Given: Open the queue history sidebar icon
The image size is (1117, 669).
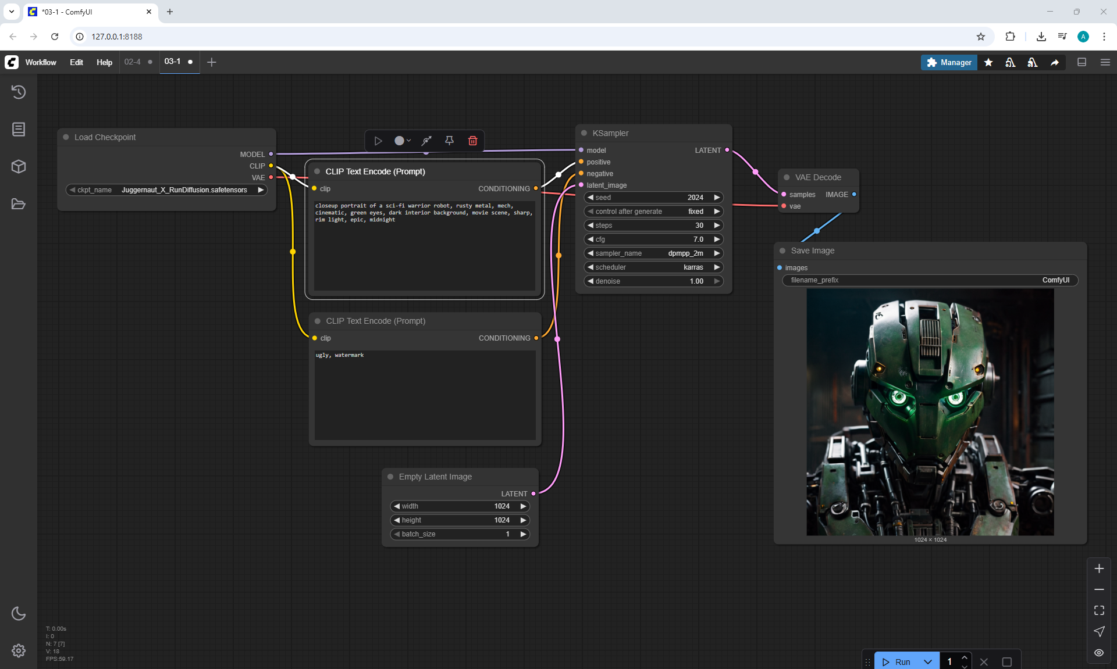Looking at the screenshot, I should [19, 92].
